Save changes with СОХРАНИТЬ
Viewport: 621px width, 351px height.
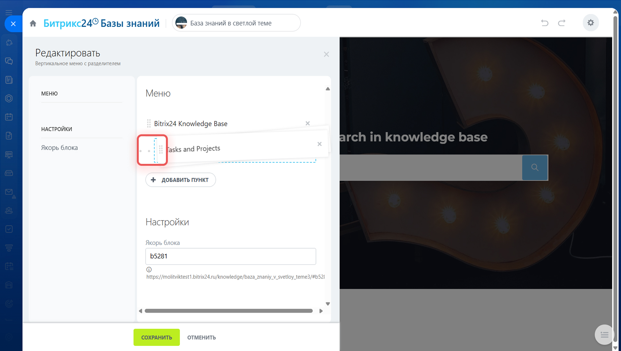[157, 337]
